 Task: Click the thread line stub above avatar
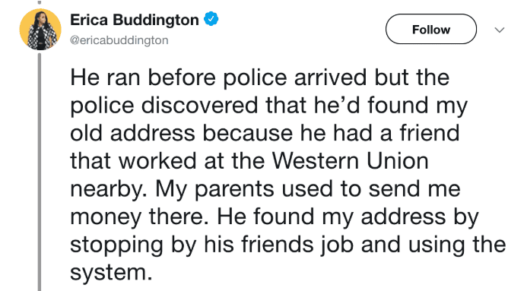(40, 2)
